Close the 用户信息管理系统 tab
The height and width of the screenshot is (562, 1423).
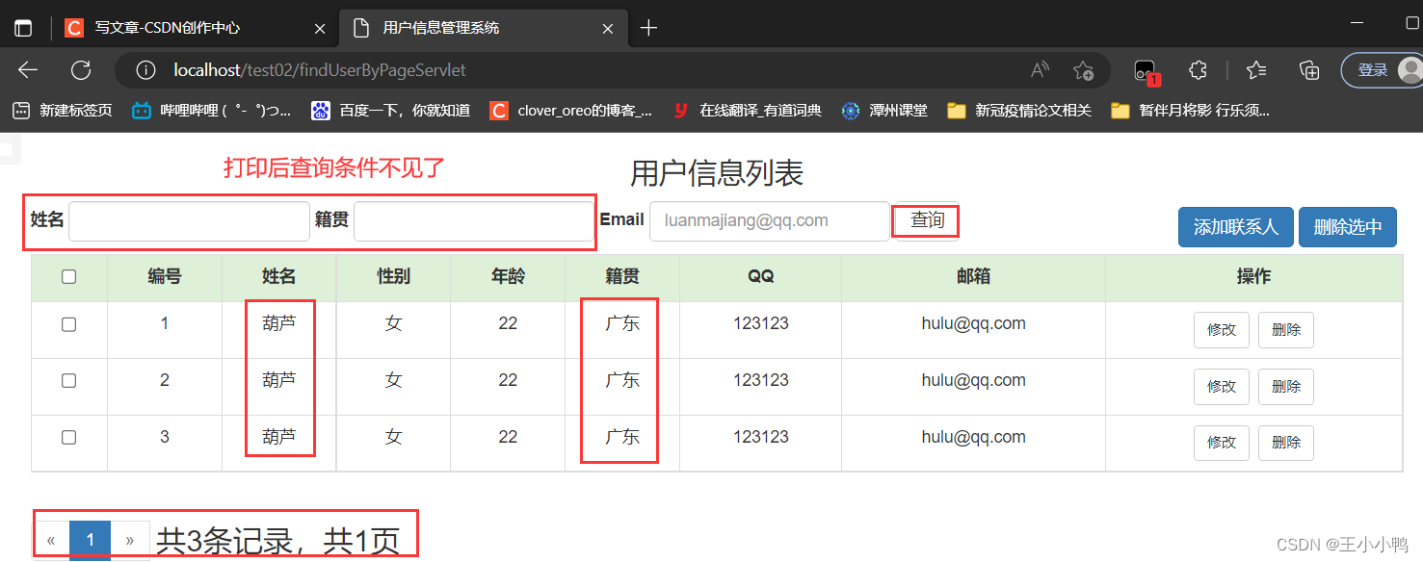tap(608, 29)
